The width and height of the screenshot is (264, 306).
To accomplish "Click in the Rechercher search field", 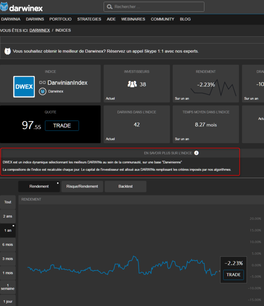I will (157, 7).
